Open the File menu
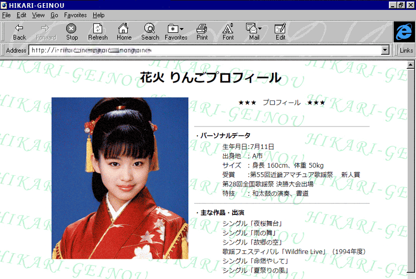This screenshot has width=416, height=279. (6, 15)
